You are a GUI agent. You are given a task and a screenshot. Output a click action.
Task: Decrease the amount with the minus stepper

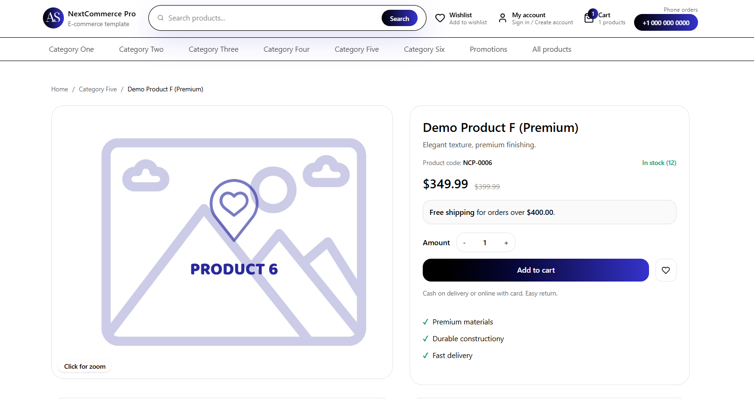click(x=464, y=242)
